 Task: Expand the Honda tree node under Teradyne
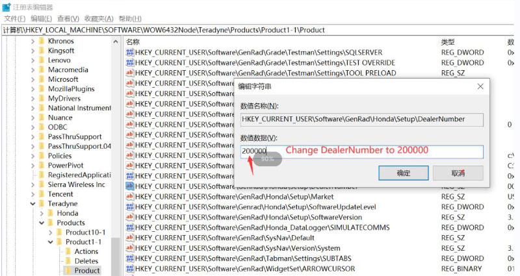[42, 214]
